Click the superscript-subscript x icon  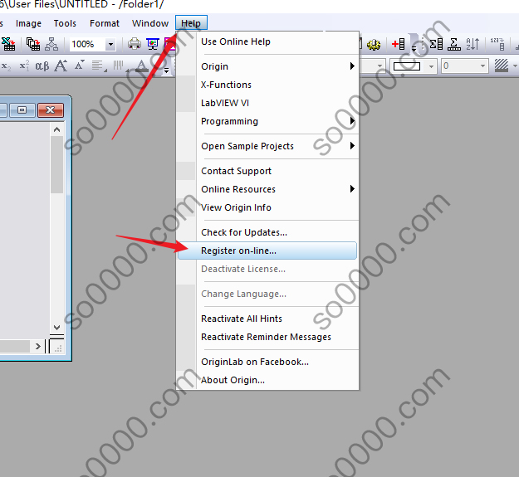pos(25,66)
